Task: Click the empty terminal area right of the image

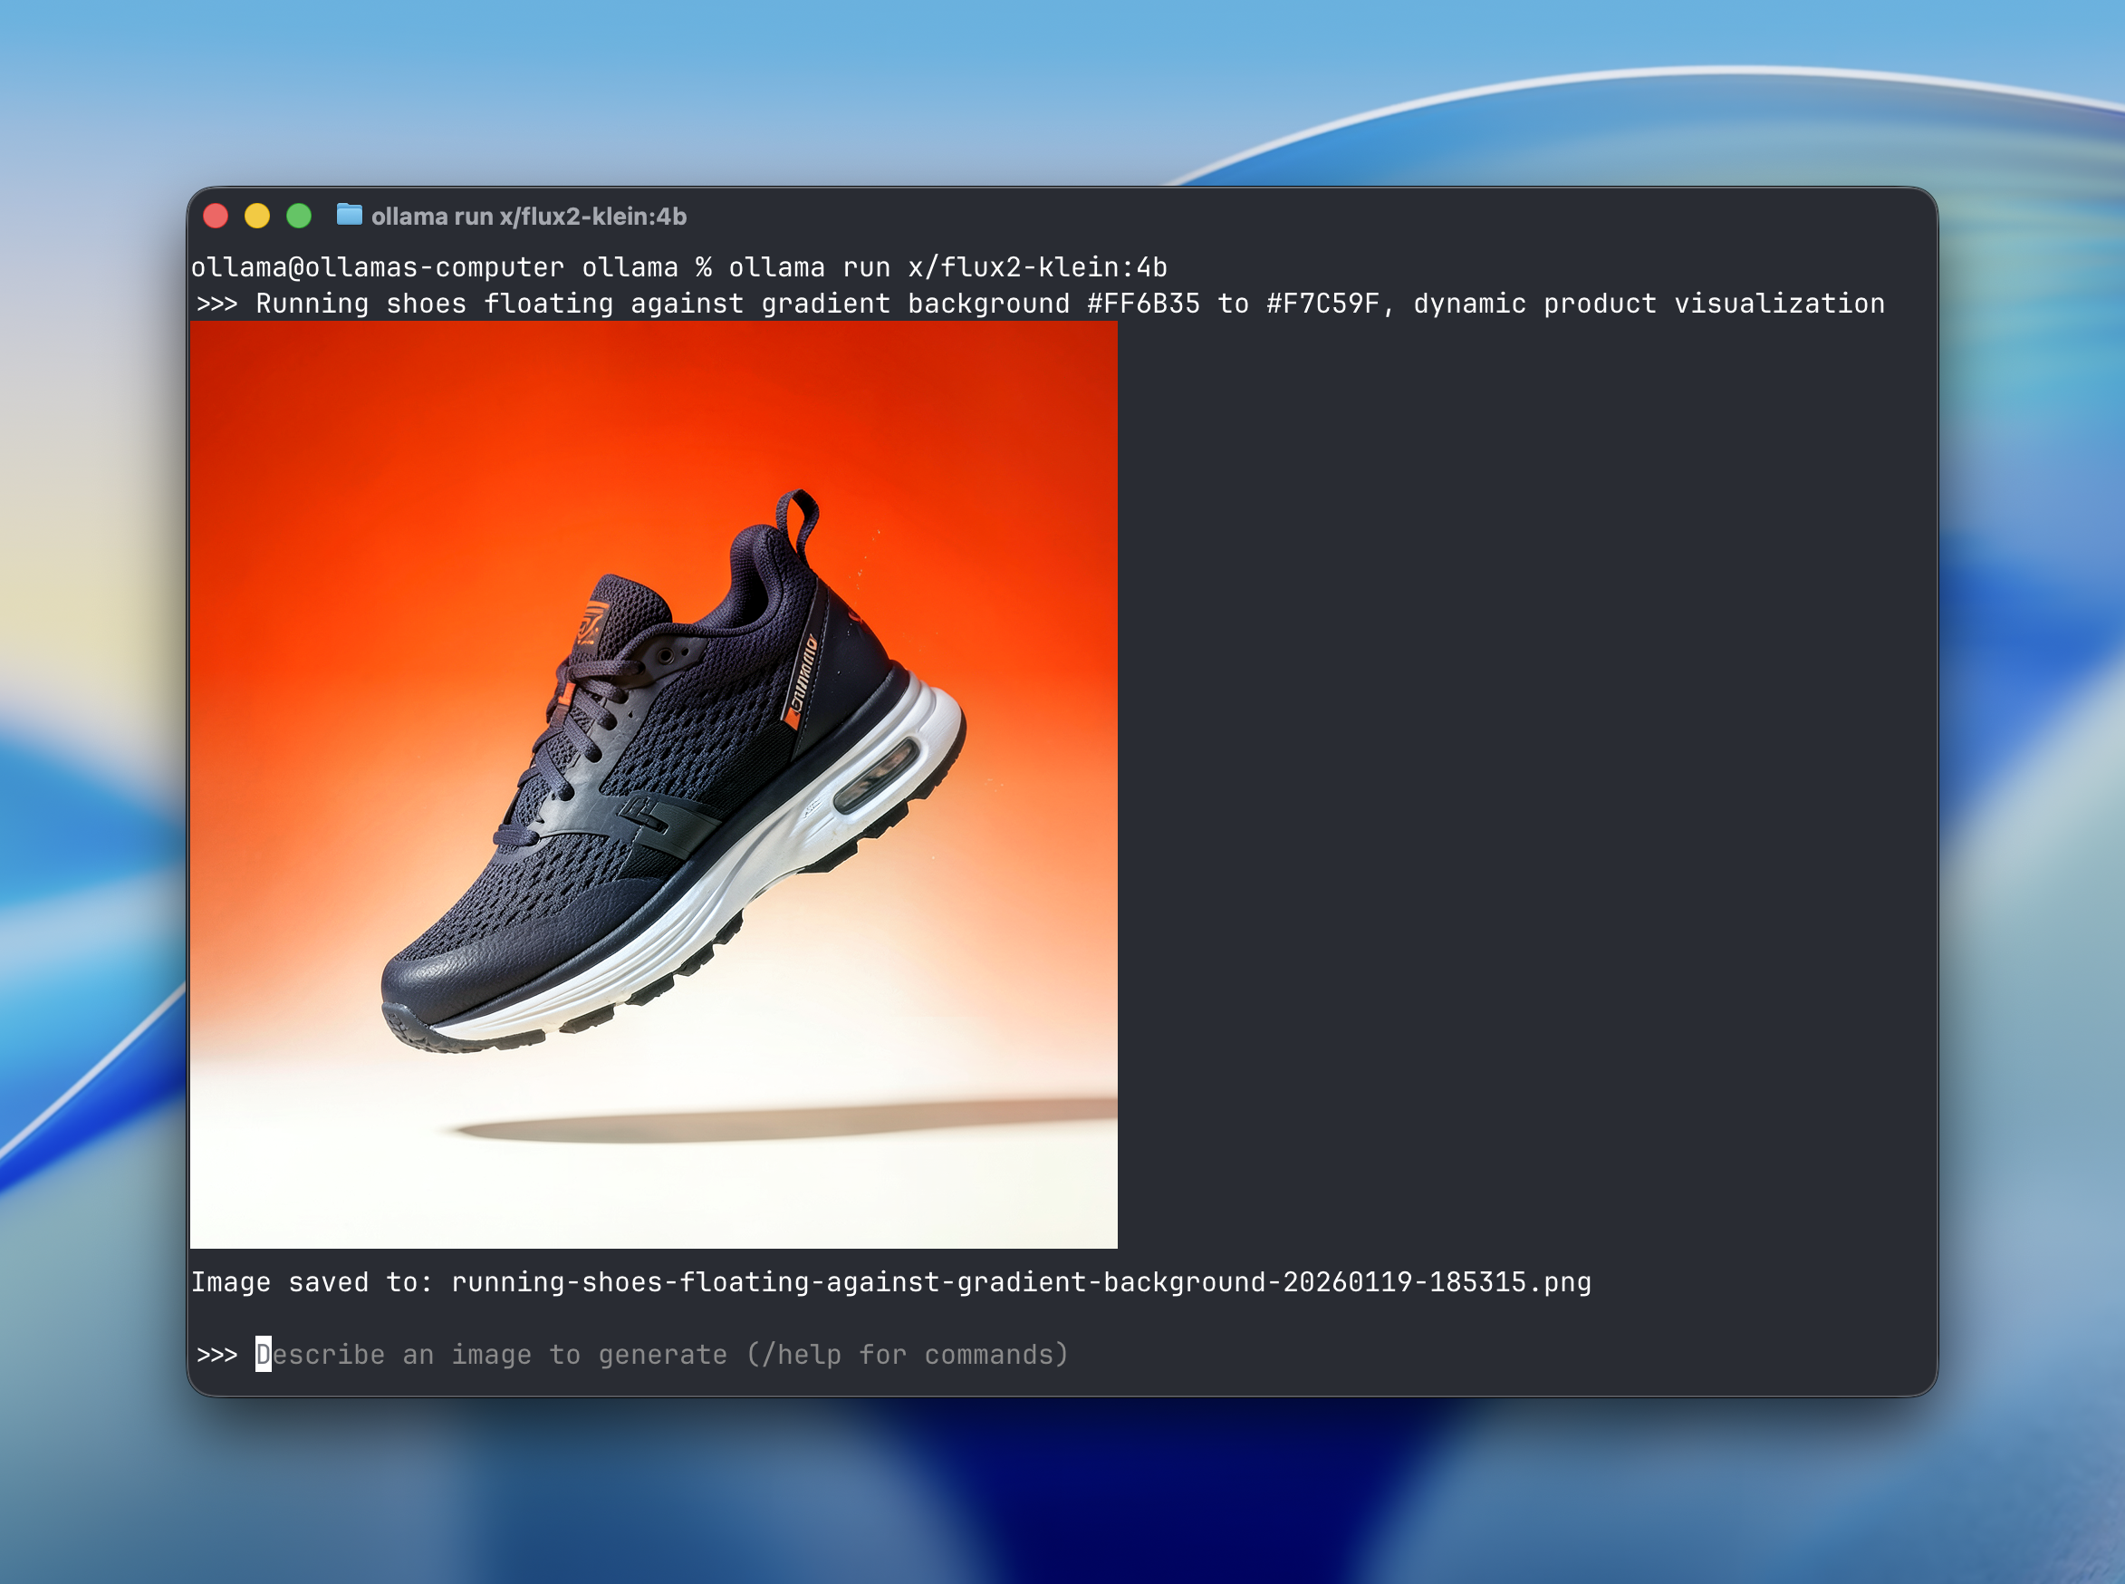Action: pos(1524,767)
